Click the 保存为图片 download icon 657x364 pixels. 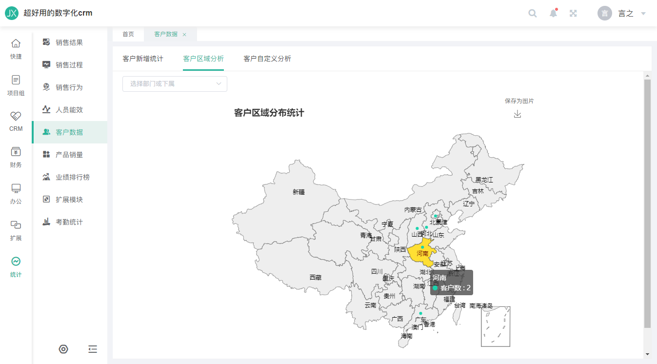(x=518, y=114)
